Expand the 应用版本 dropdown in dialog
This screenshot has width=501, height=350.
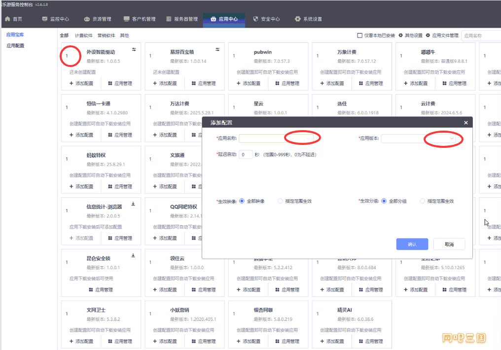pyautogui.click(x=419, y=139)
